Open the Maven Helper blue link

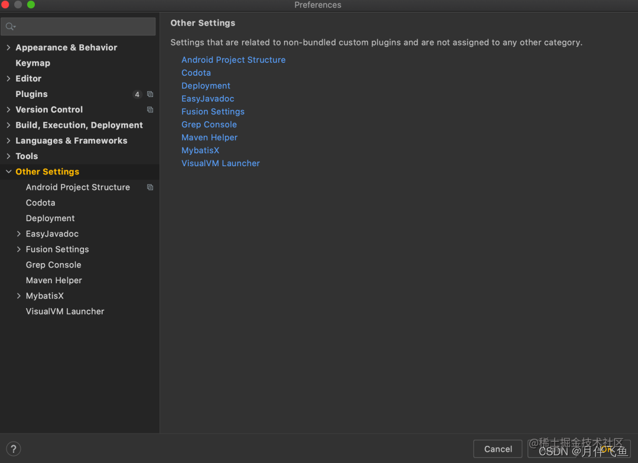tap(210, 138)
